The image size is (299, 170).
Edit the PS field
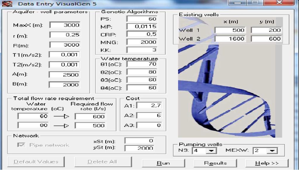tap(142, 19)
